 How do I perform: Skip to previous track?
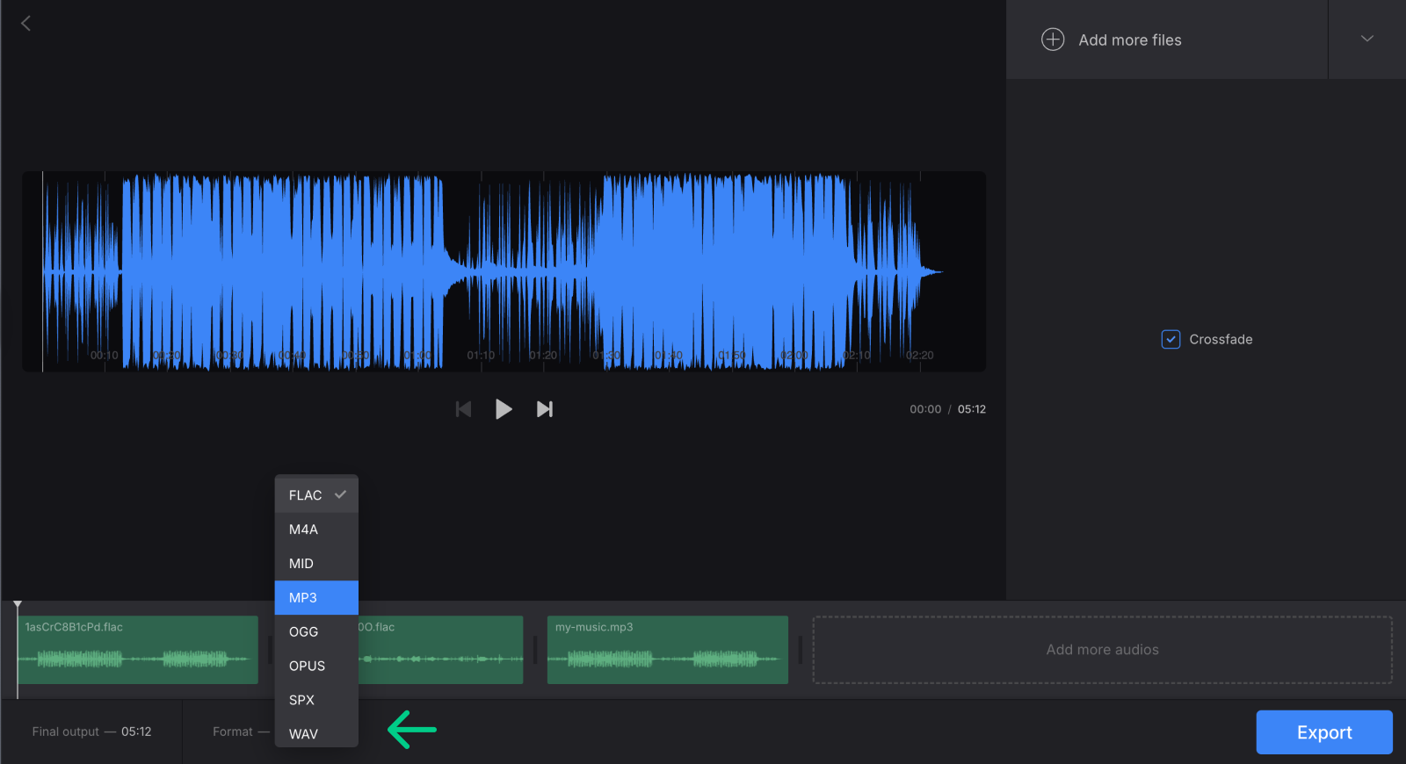(463, 409)
